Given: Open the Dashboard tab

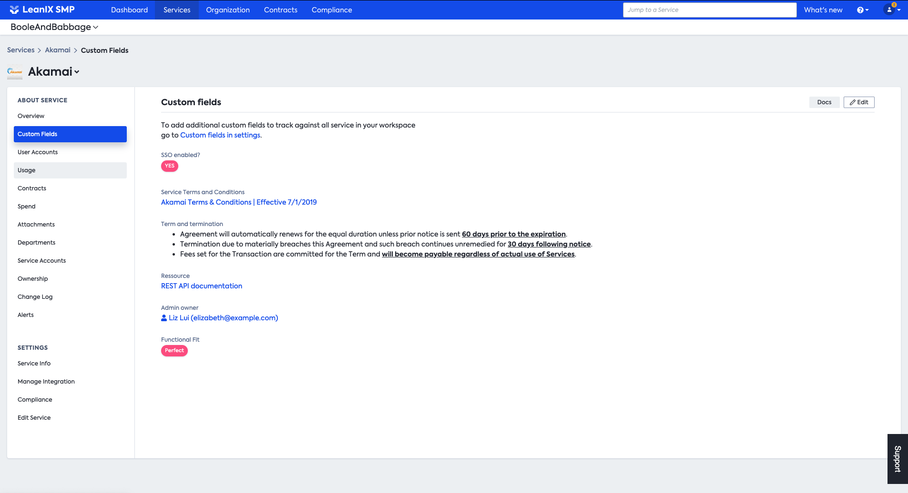Looking at the screenshot, I should point(129,10).
